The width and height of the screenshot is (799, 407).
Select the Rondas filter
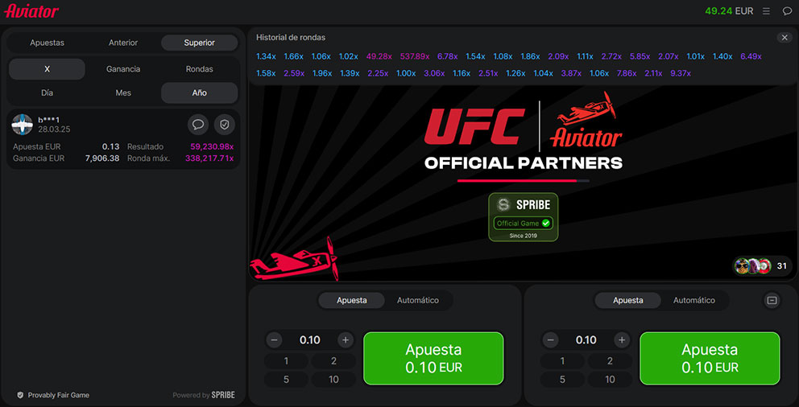point(199,68)
